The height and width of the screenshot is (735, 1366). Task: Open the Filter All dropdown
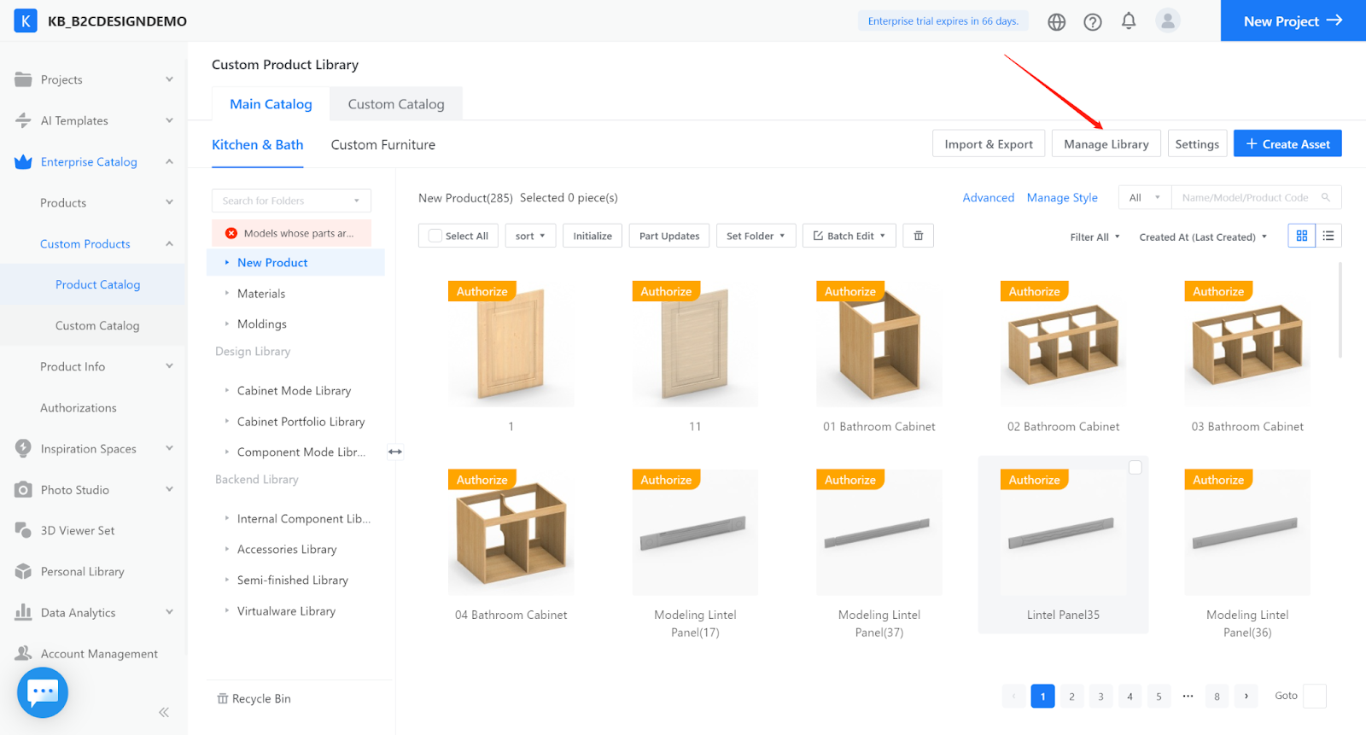(1095, 237)
